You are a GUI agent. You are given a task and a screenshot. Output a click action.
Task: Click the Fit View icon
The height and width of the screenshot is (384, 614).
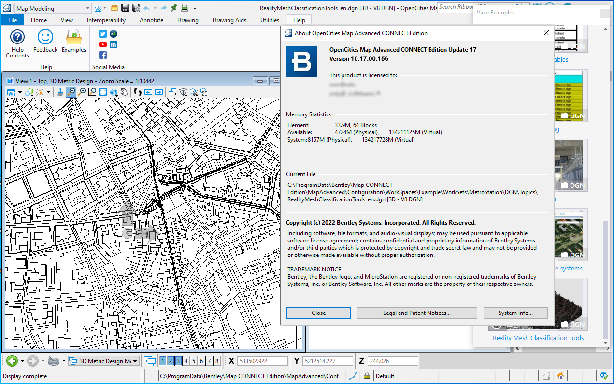(x=103, y=92)
